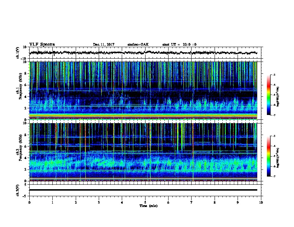Click the "Time (min)" axis label
This screenshot has width=294, height=227.
(148, 206)
